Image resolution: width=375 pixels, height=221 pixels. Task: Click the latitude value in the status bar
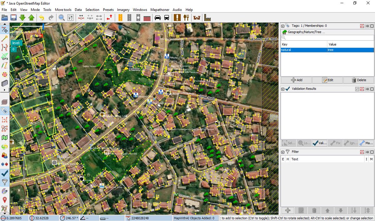point(13,218)
